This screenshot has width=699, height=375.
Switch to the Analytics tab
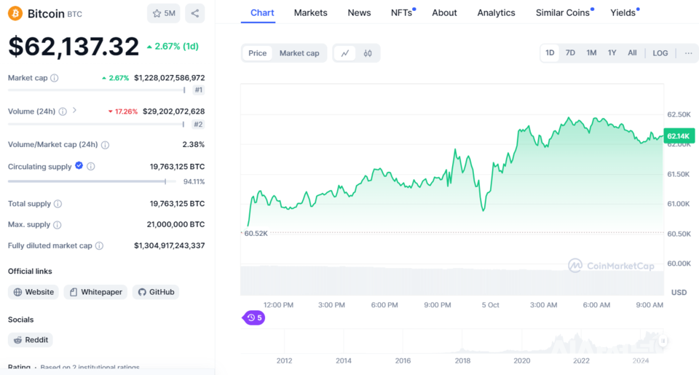[x=496, y=12]
